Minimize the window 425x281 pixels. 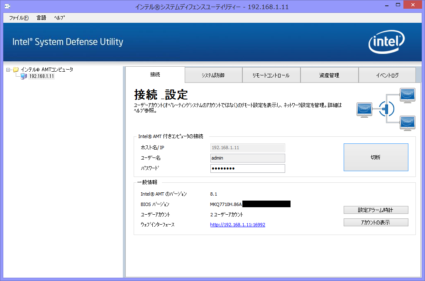point(387,5)
